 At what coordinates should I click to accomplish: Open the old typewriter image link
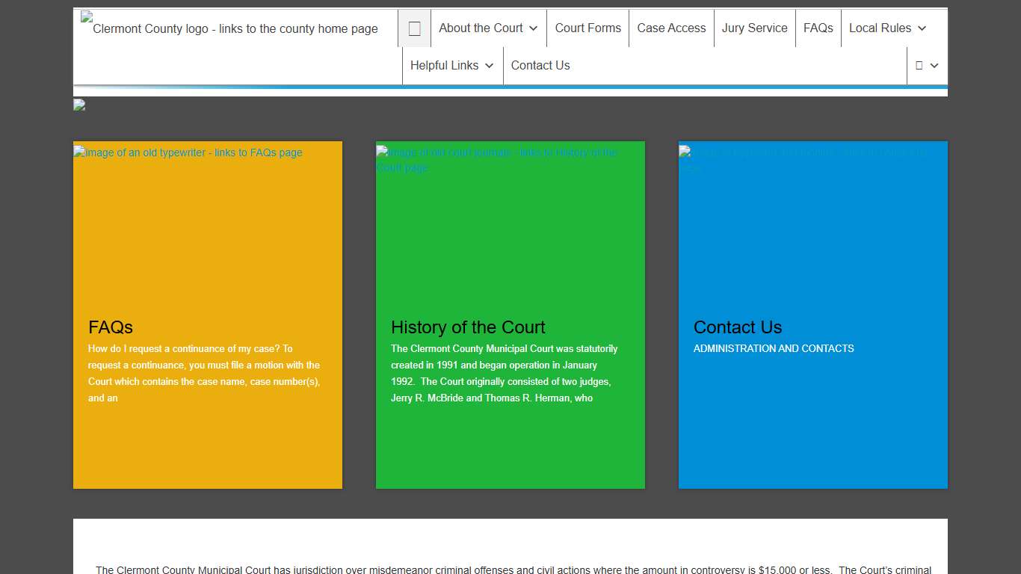coord(188,152)
